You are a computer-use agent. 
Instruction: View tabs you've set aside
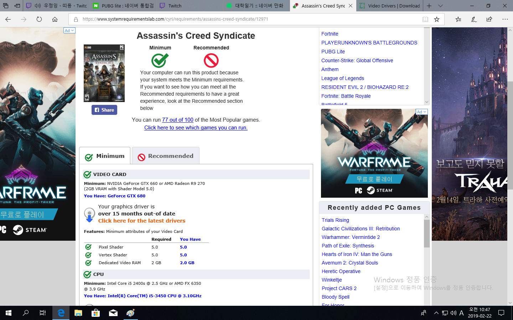pyautogui.click(x=6, y=6)
